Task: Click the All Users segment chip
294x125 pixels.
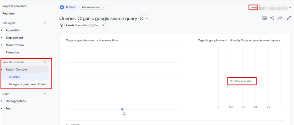Action: [68, 7]
